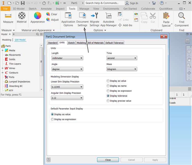Add a new browser panel with plus icon
Image resolution: width=192 pixels, height=165 pixels.
[x=14, y=34]
